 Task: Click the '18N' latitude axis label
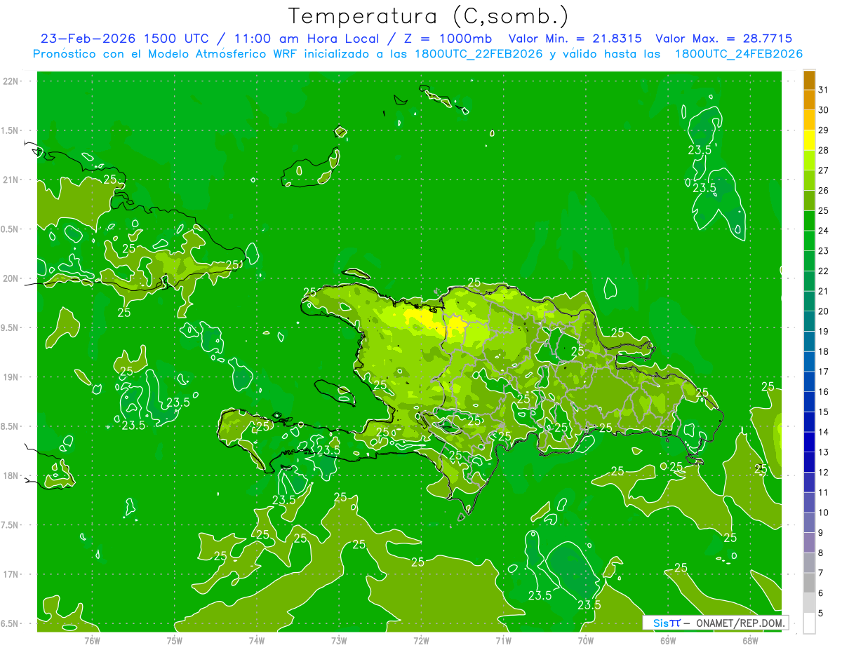(11, 476)
